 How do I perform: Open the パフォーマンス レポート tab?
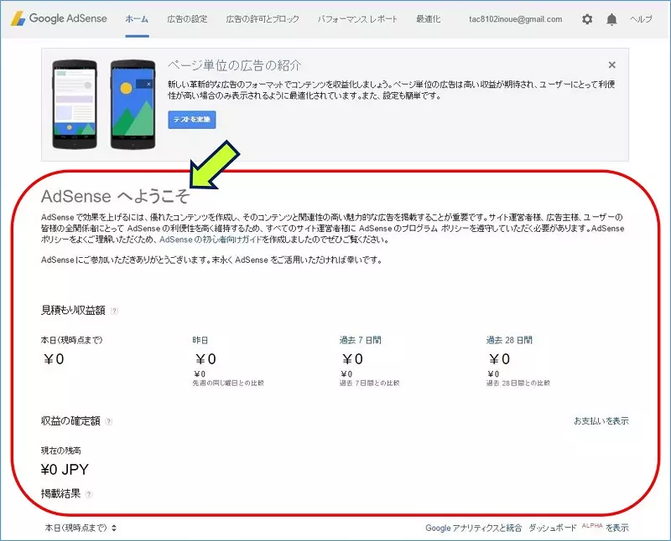pyautogui.click(x=357, y=19)
